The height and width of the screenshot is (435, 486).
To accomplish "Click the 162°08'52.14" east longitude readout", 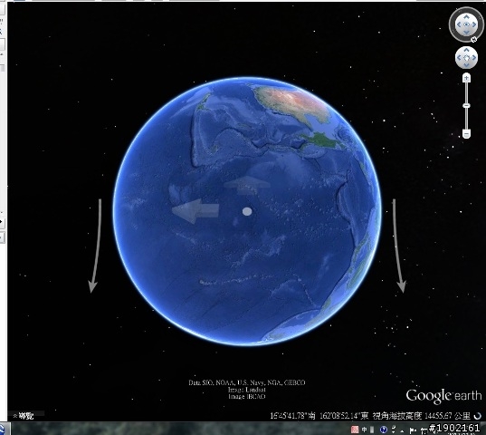I will [x=343, y=416].
